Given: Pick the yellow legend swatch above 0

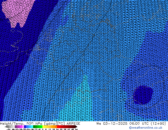Looking at the screenshot, I should [43, 127].
